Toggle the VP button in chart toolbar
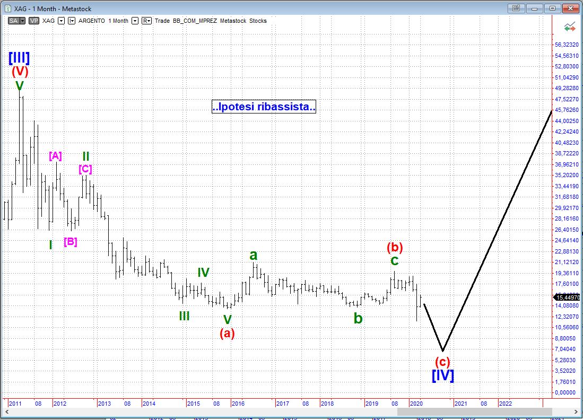The image size is (583, 420). pos(34,21)
